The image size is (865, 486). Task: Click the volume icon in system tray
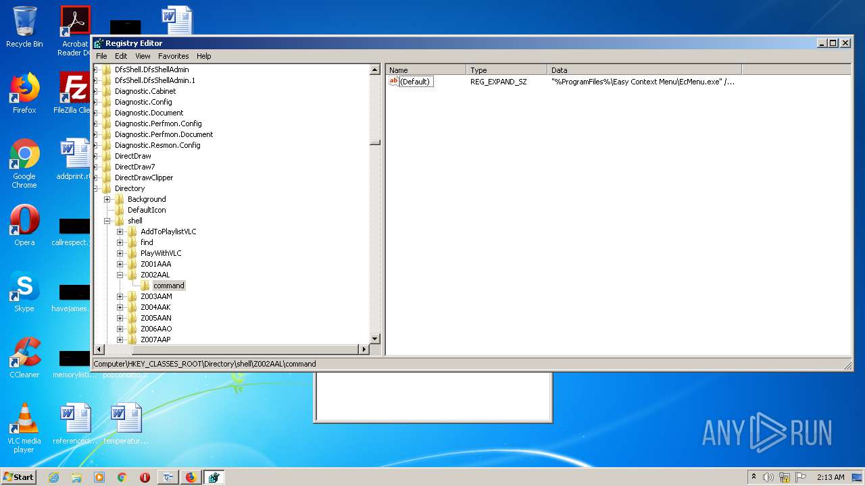coord(768,477)
